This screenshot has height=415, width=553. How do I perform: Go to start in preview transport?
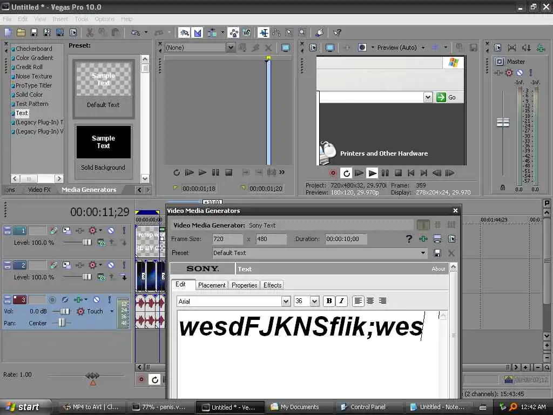(411, 173)
